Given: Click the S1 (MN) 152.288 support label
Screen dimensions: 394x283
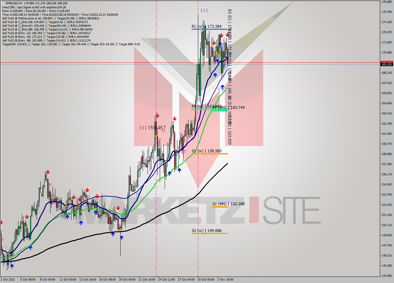Looking at the screenshot, I should point(229,204).
